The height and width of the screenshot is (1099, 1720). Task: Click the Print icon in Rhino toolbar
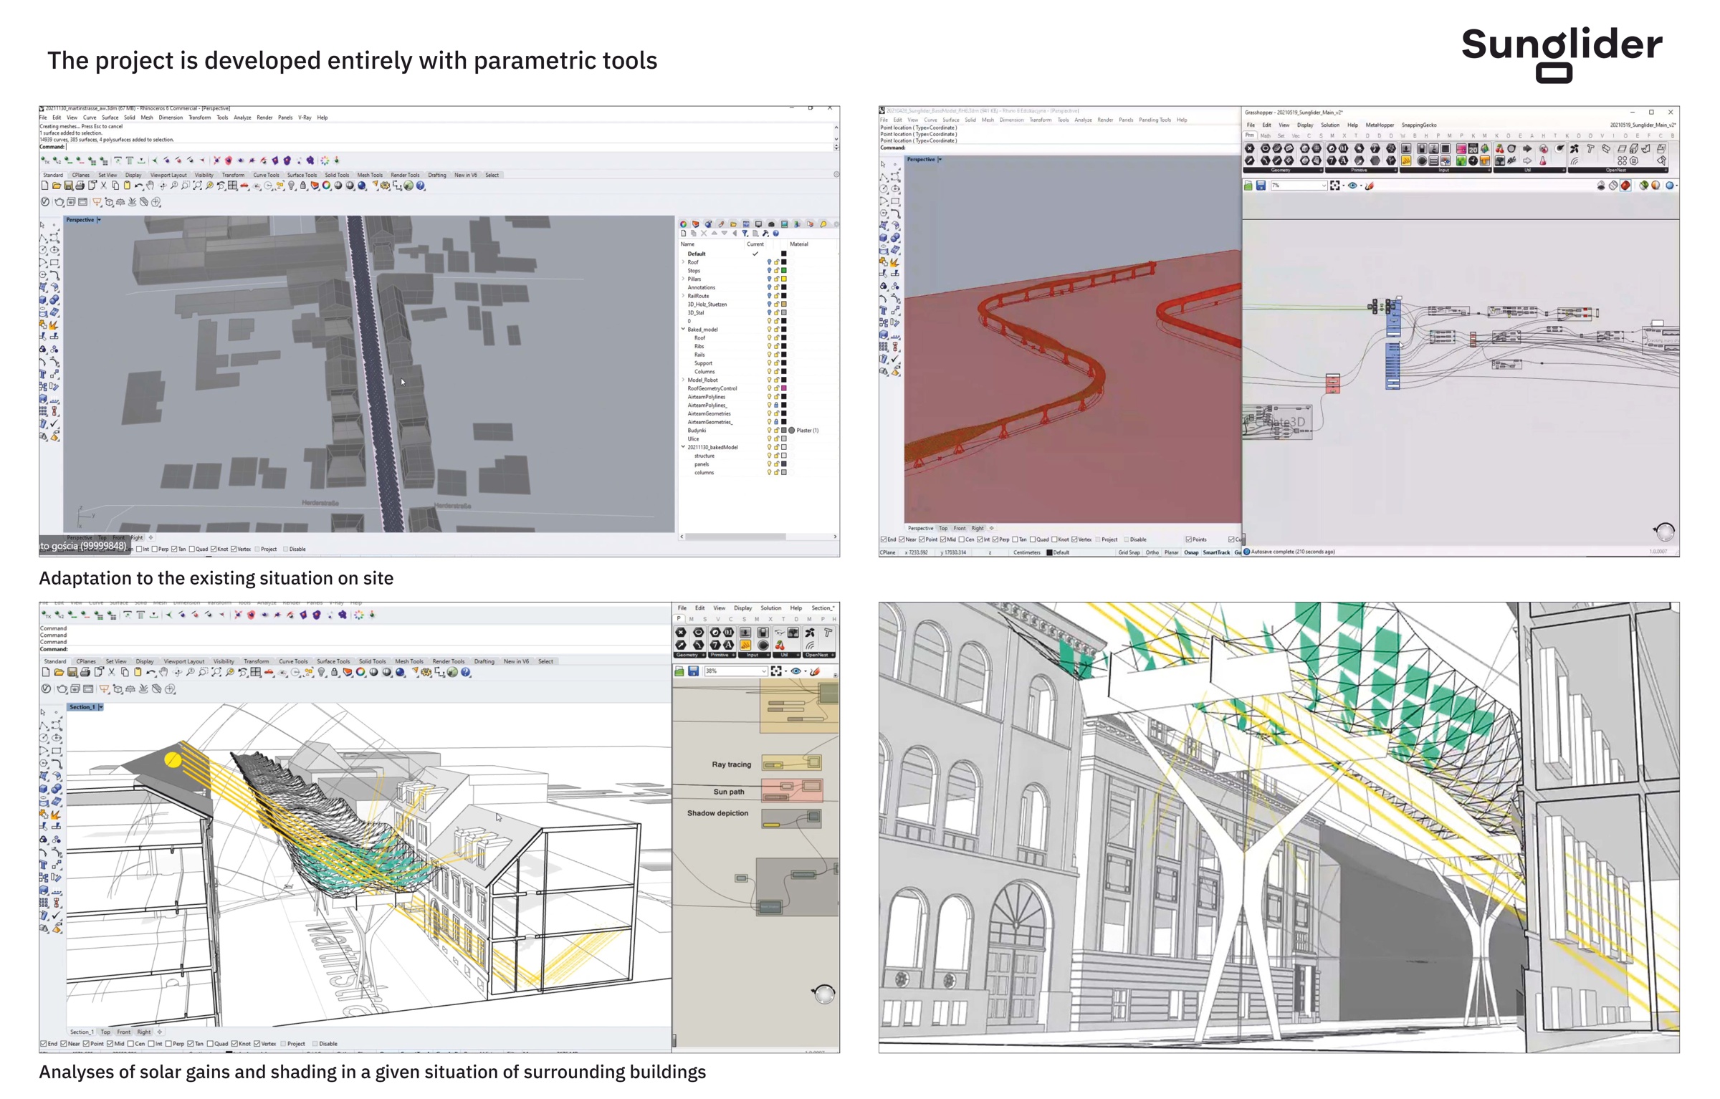click(x=80, y=186)
